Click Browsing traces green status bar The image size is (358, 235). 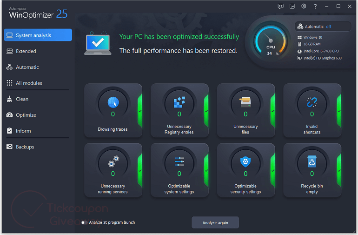[140, 111]
